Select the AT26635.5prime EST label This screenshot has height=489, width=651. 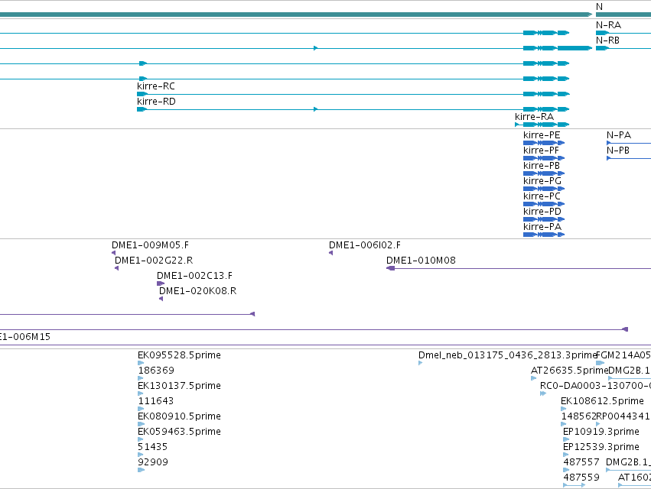click(569, 370)
